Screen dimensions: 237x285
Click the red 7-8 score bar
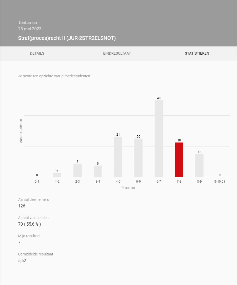tap(179, 160)
